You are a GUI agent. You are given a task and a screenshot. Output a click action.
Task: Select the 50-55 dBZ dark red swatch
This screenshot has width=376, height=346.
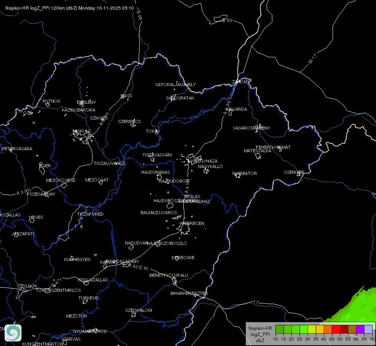click(344, 329)
